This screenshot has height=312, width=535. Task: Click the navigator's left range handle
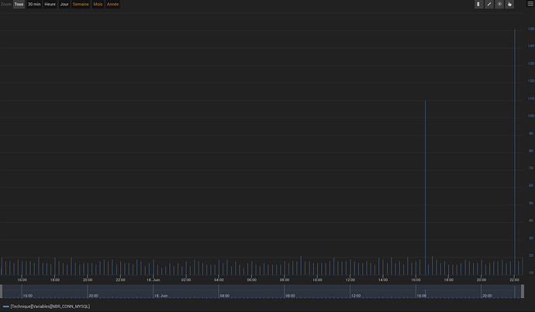pos(1,292)
